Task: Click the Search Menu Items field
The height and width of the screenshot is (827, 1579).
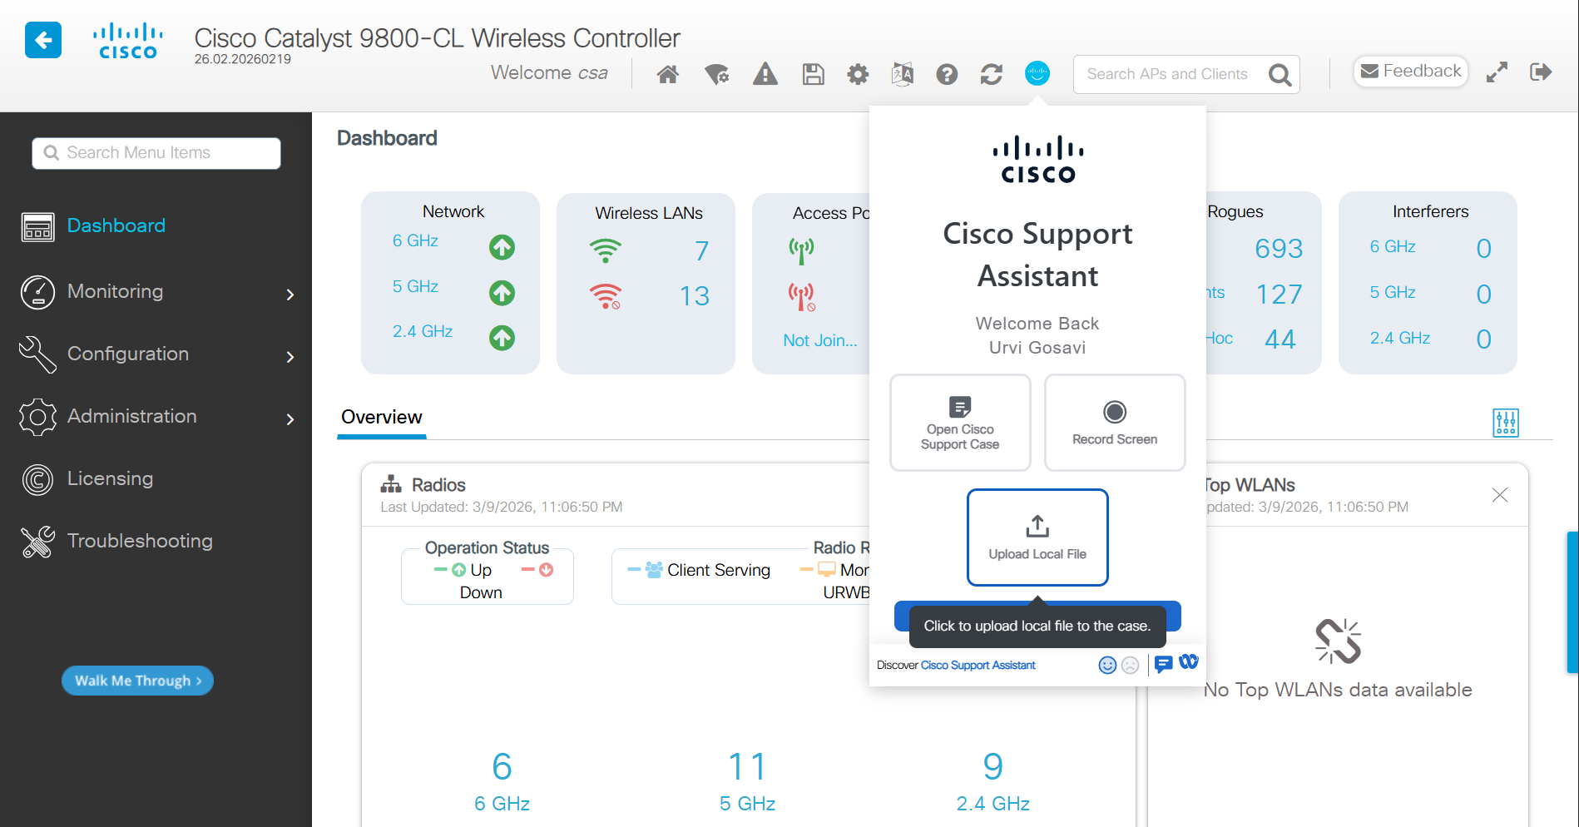Action: tap(156, 153)
